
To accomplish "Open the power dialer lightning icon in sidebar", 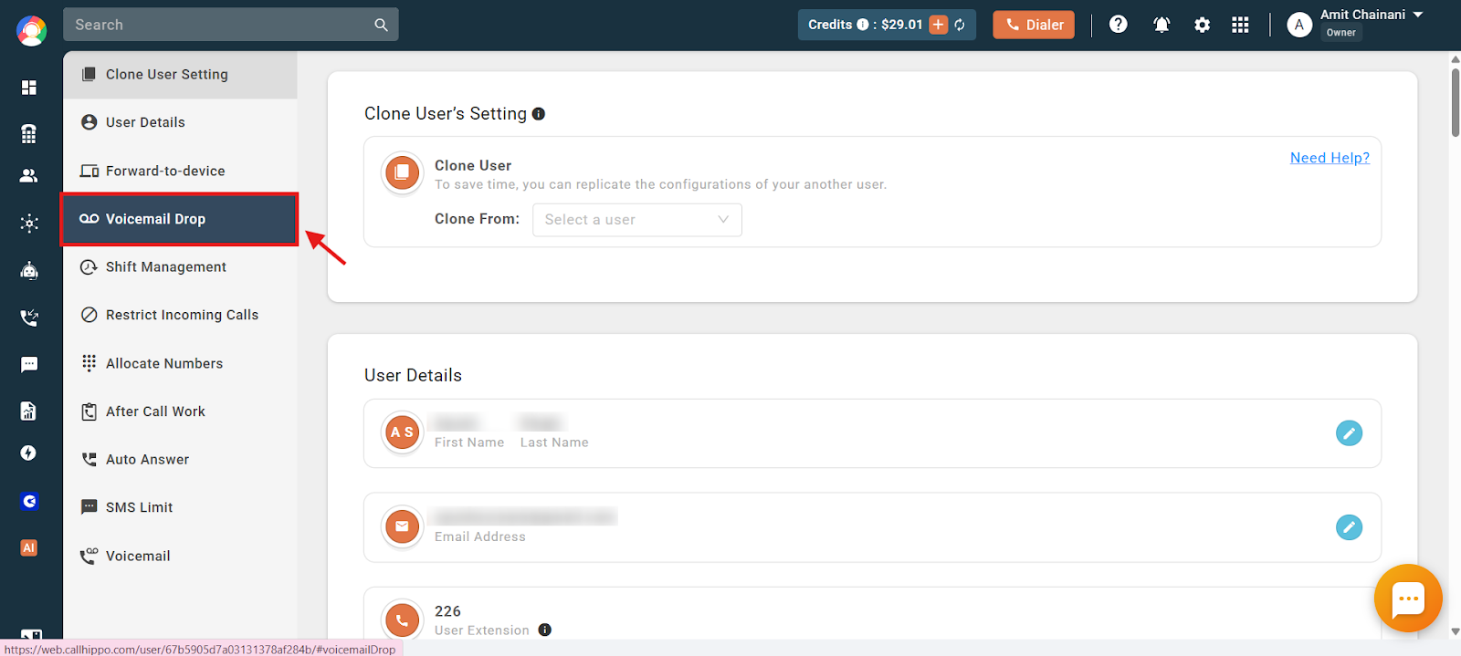I will pyautogui.click(x=29, y=453).
